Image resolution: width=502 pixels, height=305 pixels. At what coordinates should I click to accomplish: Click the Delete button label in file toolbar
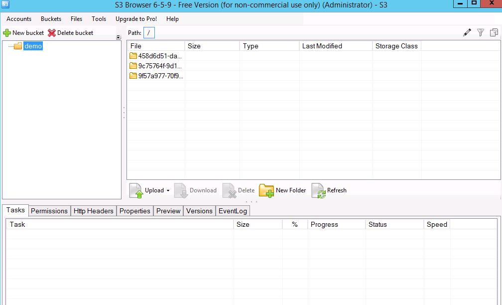tap(246, 190)
